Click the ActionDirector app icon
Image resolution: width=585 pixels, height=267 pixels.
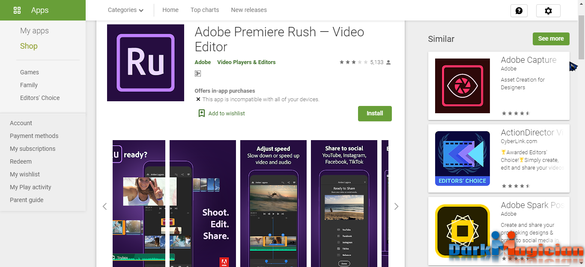point(463,158)
